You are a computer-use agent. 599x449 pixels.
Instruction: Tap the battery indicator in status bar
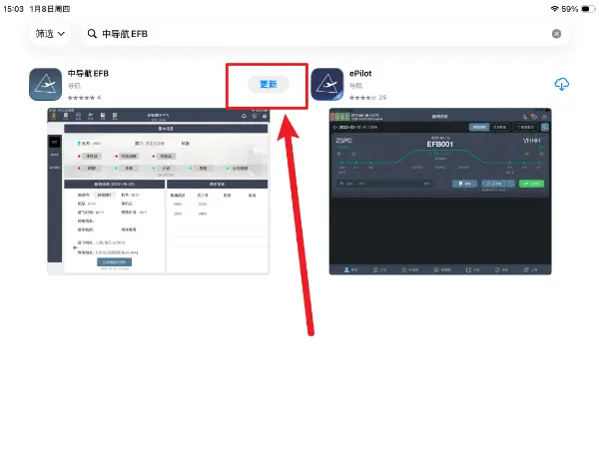[x=588, y=9]
